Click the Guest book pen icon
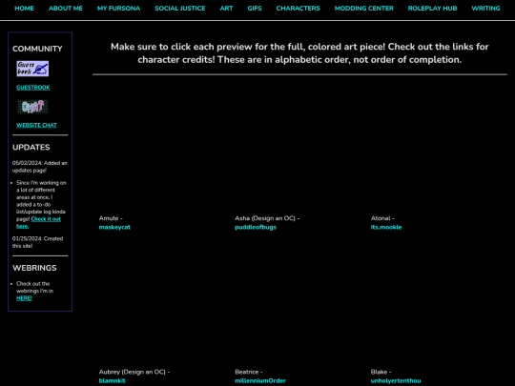Viewport: 515px width, 386px height. tap(32, 69)
